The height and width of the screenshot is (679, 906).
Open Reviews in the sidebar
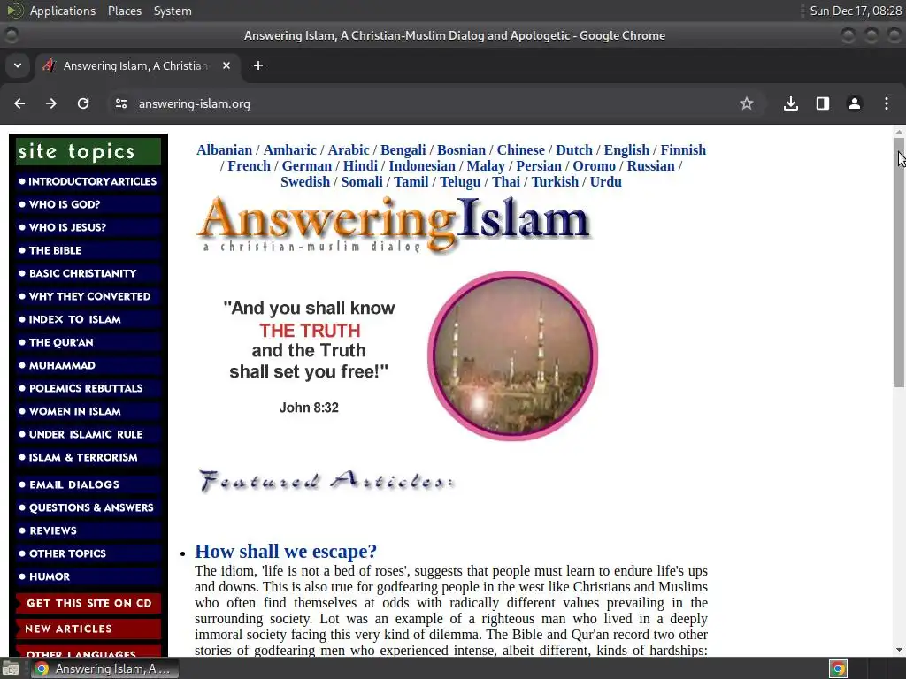(x=88, y=530)
